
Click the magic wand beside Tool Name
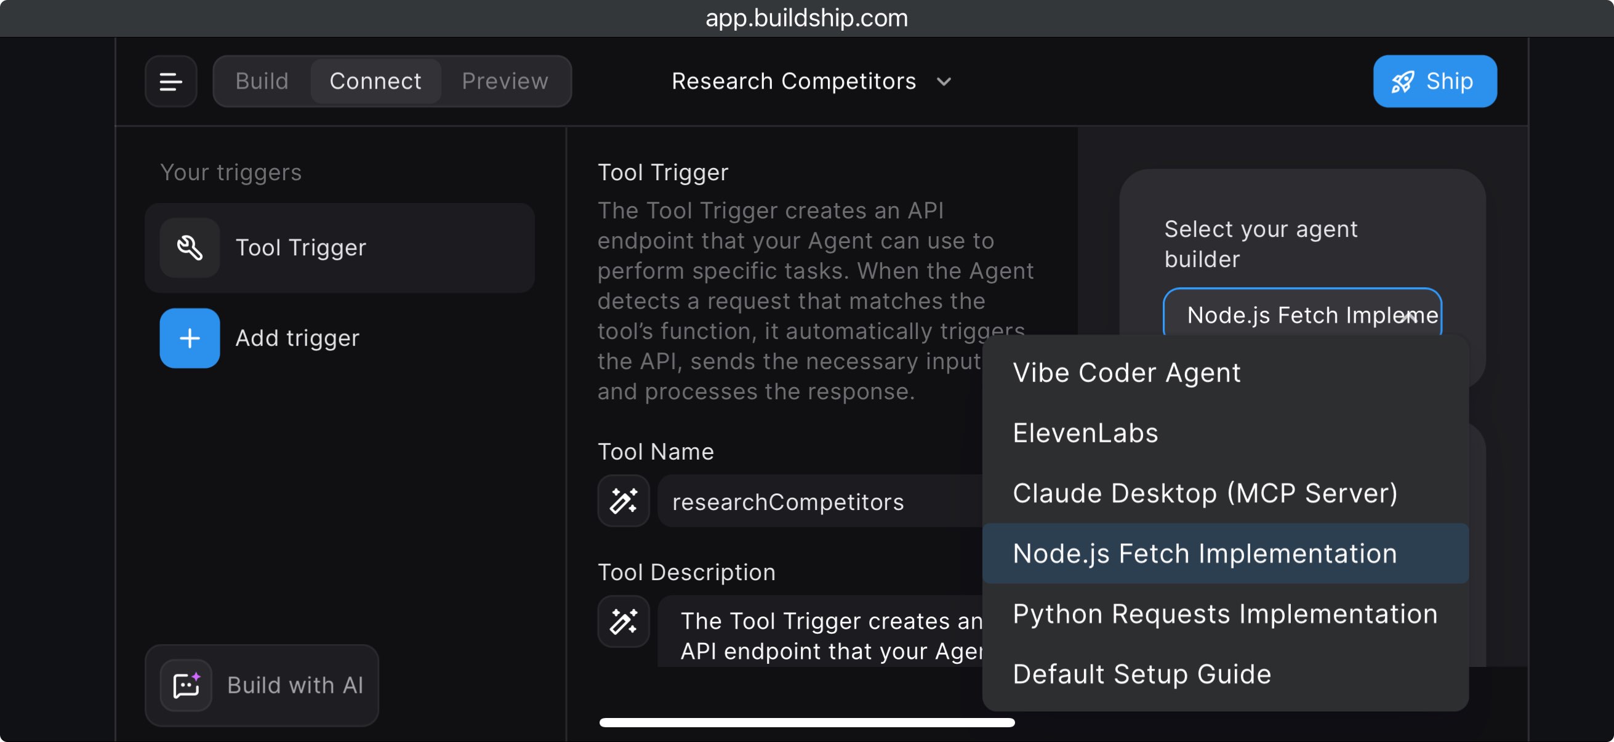click(624, 501)
